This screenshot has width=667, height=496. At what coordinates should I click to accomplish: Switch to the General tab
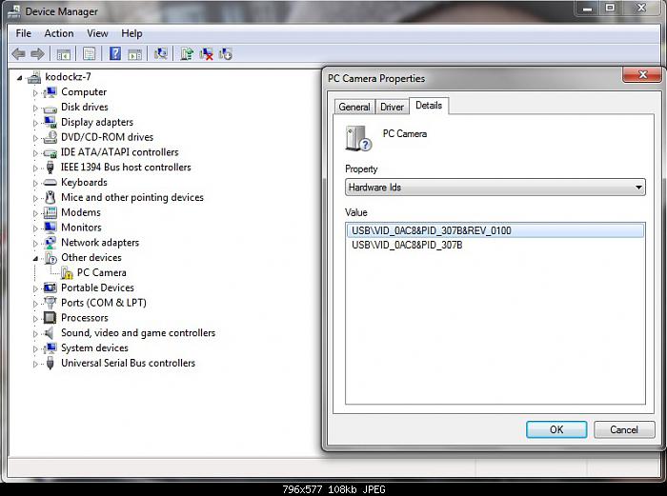pyautogui.click(x=354, y=107)
